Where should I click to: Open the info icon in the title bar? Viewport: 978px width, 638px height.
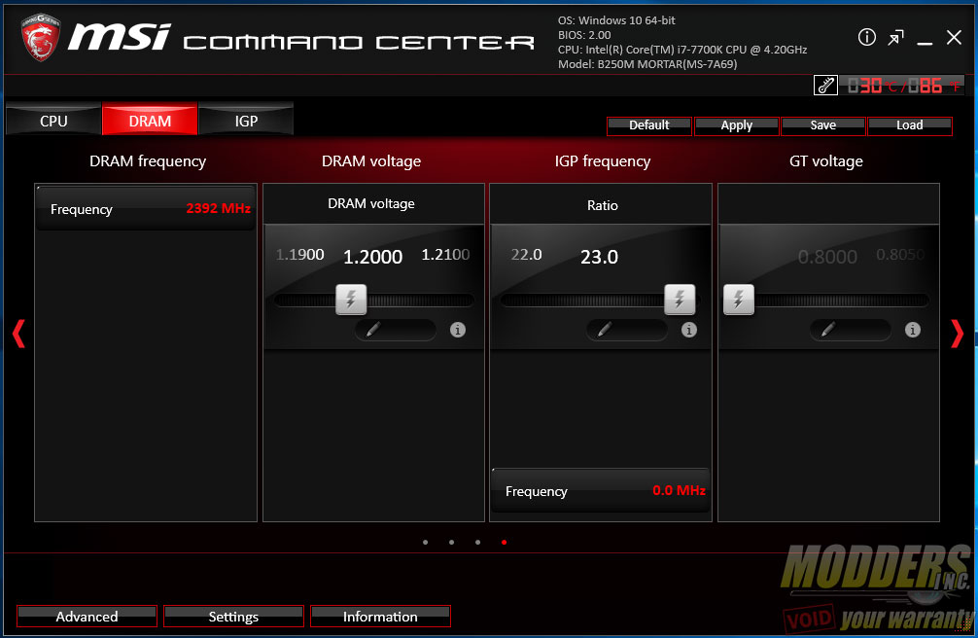867,38
